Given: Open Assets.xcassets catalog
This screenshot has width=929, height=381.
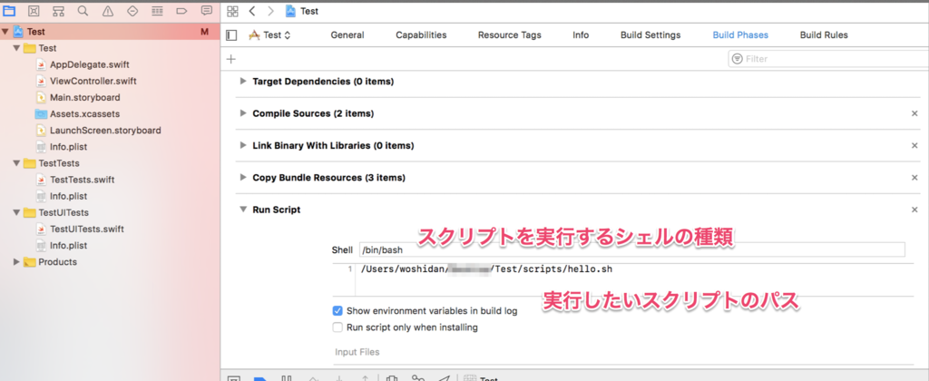Looking at the screenshot, I should click(x=85, y=113).
